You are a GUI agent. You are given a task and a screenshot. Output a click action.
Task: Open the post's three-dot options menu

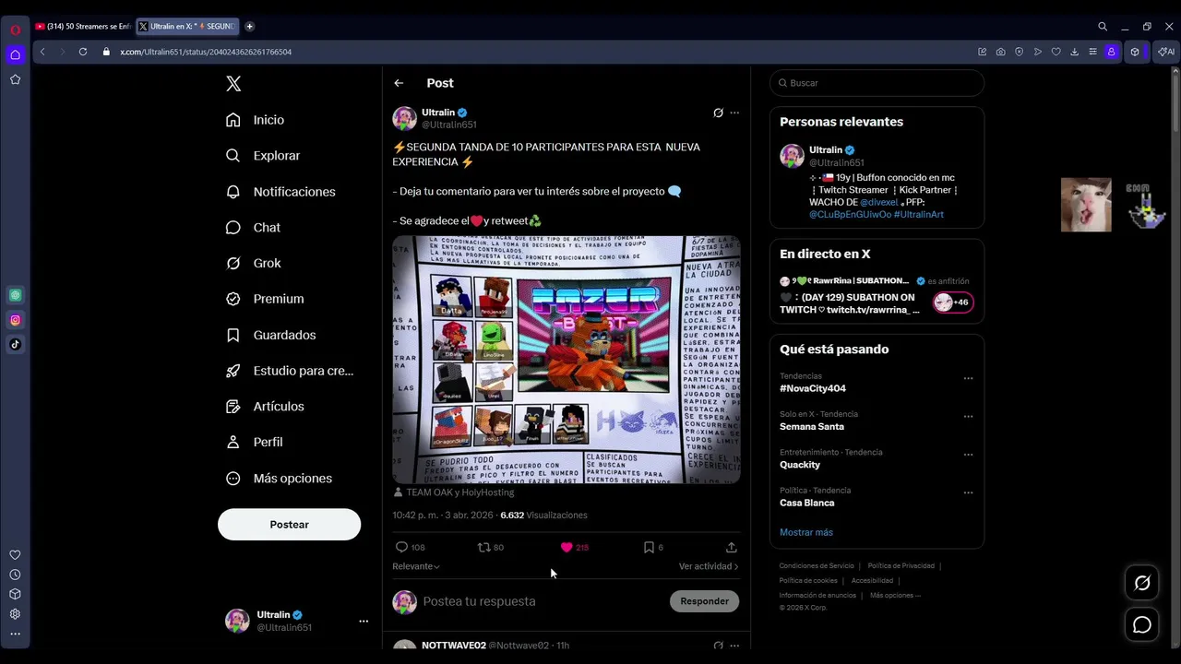tap(734, 113)
